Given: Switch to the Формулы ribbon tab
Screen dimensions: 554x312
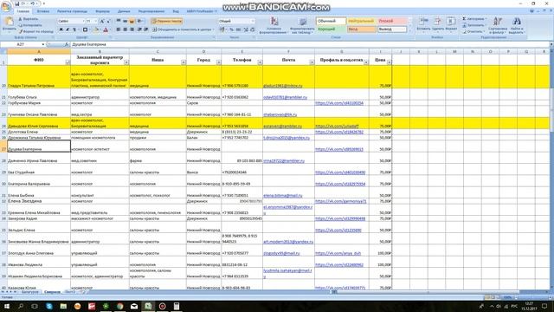Looking at the screenshot, I should coord(102,11).
